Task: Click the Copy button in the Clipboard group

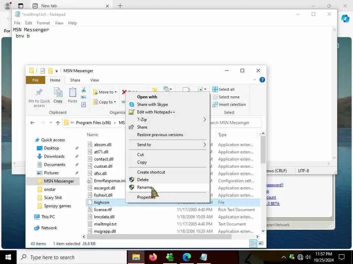Action: click(58, 96)
